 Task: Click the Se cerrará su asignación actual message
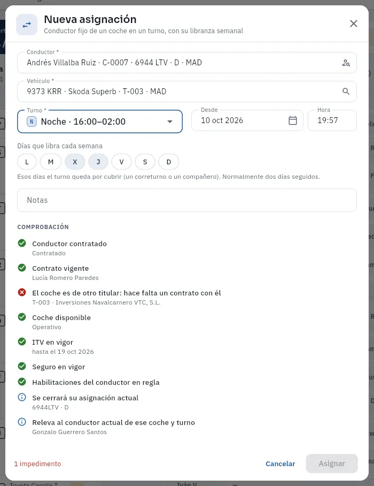(x=85, y=398)
